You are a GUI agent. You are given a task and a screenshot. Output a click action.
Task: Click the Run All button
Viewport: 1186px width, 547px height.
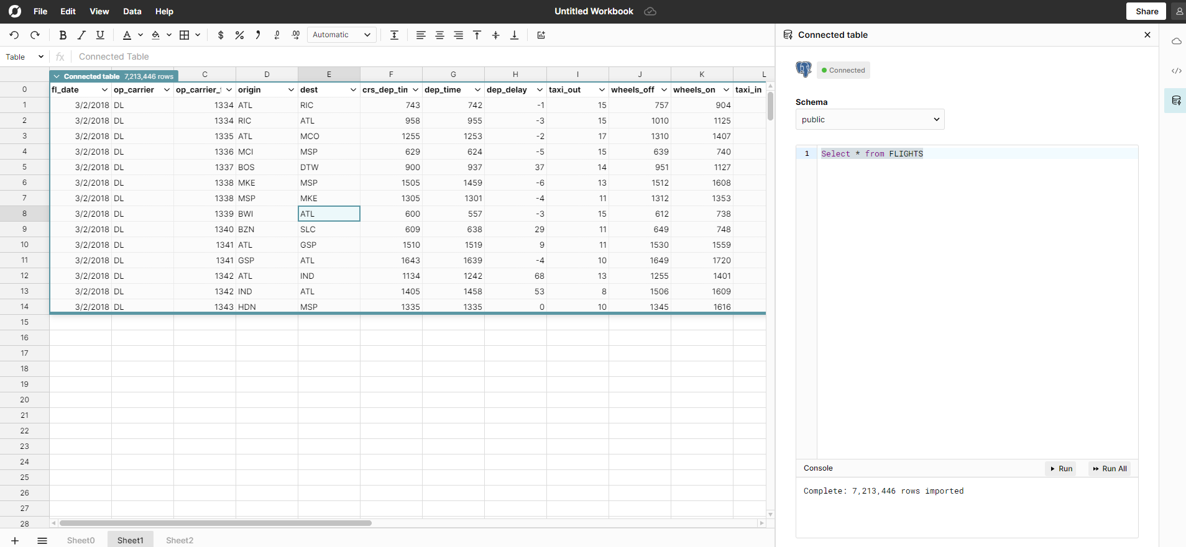pyautogui.click(x=1110, y=469)
